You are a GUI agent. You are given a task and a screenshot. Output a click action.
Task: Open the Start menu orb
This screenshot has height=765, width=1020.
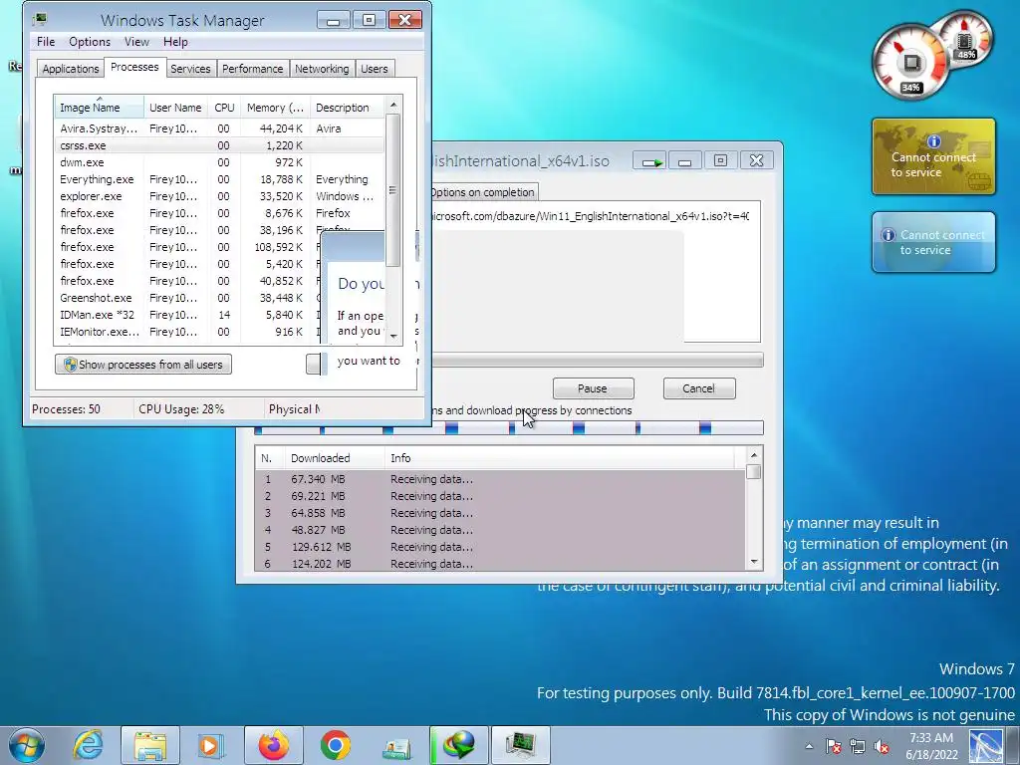27,745
